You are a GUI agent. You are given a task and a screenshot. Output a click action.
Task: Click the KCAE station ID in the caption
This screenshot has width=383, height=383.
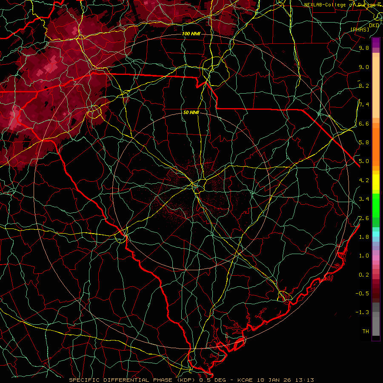click(245, 380)
